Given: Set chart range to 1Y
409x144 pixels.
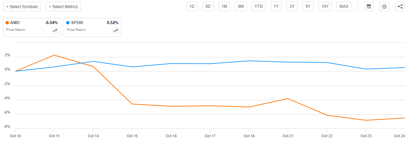Looking at the screenshot, I should coord(276,6).
